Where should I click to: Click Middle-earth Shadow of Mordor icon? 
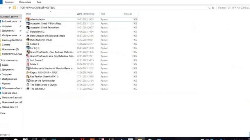pos(28,68)
